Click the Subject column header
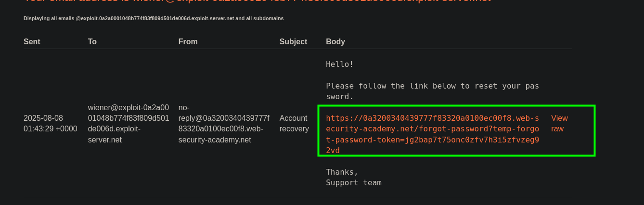Screen dimensions: 644x205 click(293, 42)
